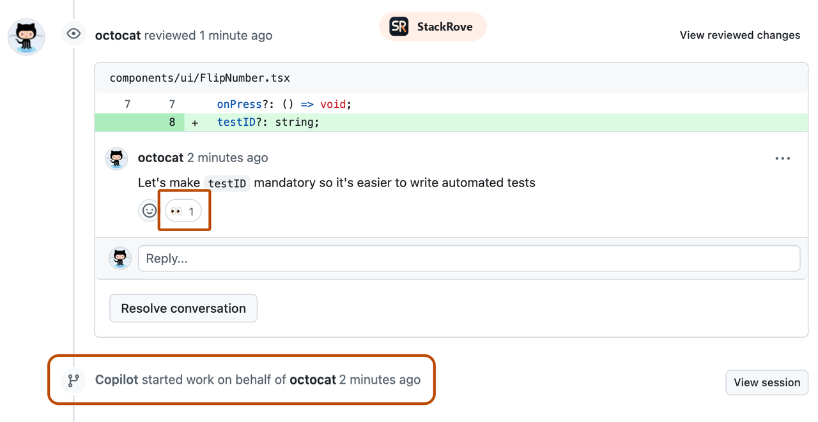Click the Resolve conversation button

click(x=183, y=308)
